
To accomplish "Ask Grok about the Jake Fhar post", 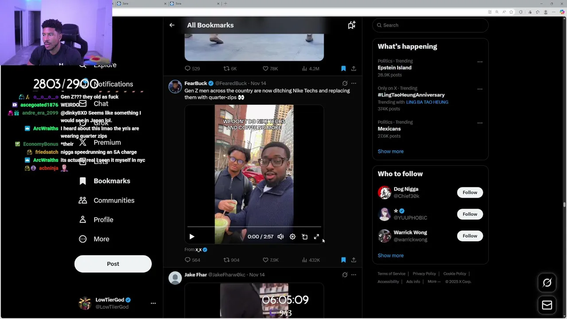I will [x=345, y=275].
